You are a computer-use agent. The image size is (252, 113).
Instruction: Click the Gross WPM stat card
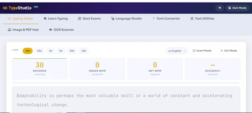pos(97,69)
